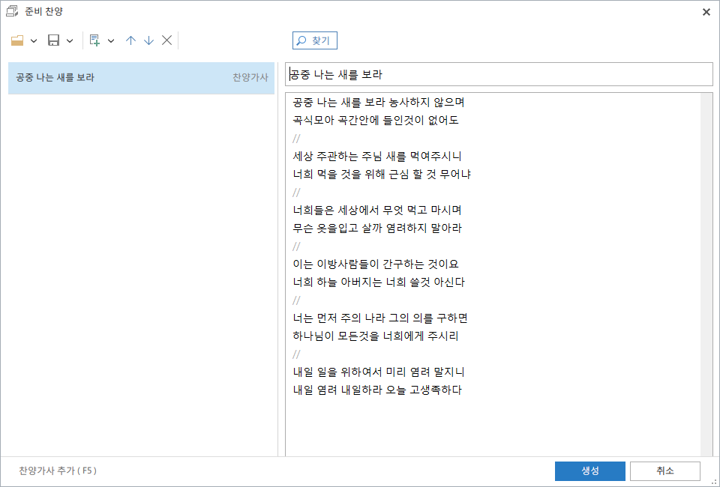The width and height of the screenshot is (720, 487).
Task: Click the lyrics editor vertical scrollbar
Action: (x=706, y=274)
